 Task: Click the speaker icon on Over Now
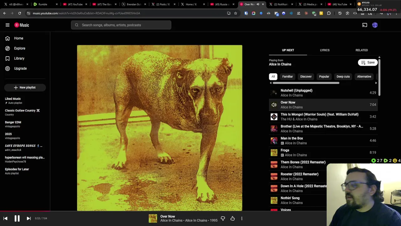[x=274, y=105]
